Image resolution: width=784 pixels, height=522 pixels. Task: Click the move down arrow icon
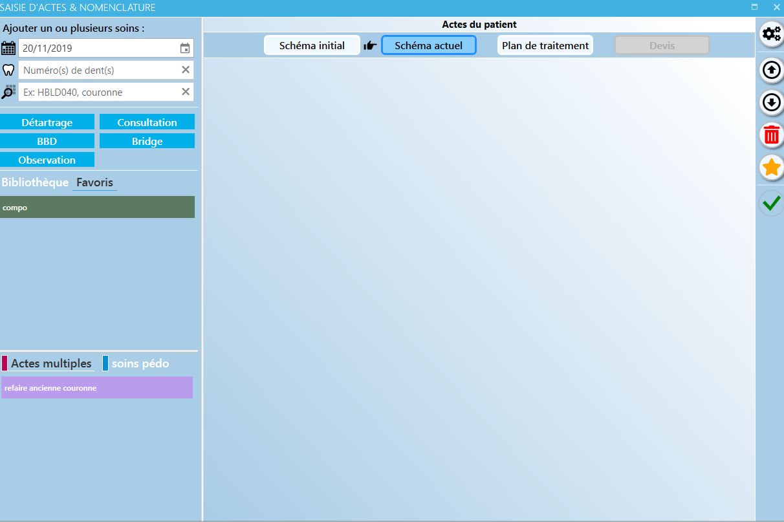pos(771,102)
